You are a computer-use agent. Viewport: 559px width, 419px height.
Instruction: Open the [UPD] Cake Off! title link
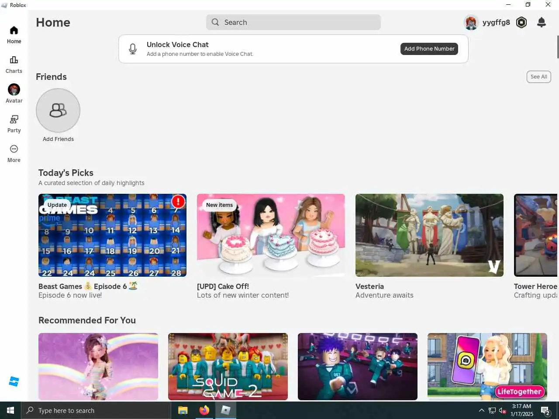(x=223, y=286)
